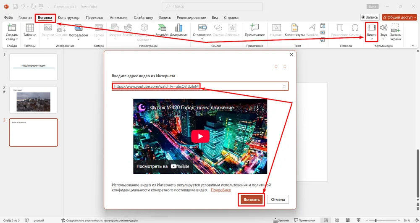
Task: Open the Подробнее link
Action: [221, 190]
